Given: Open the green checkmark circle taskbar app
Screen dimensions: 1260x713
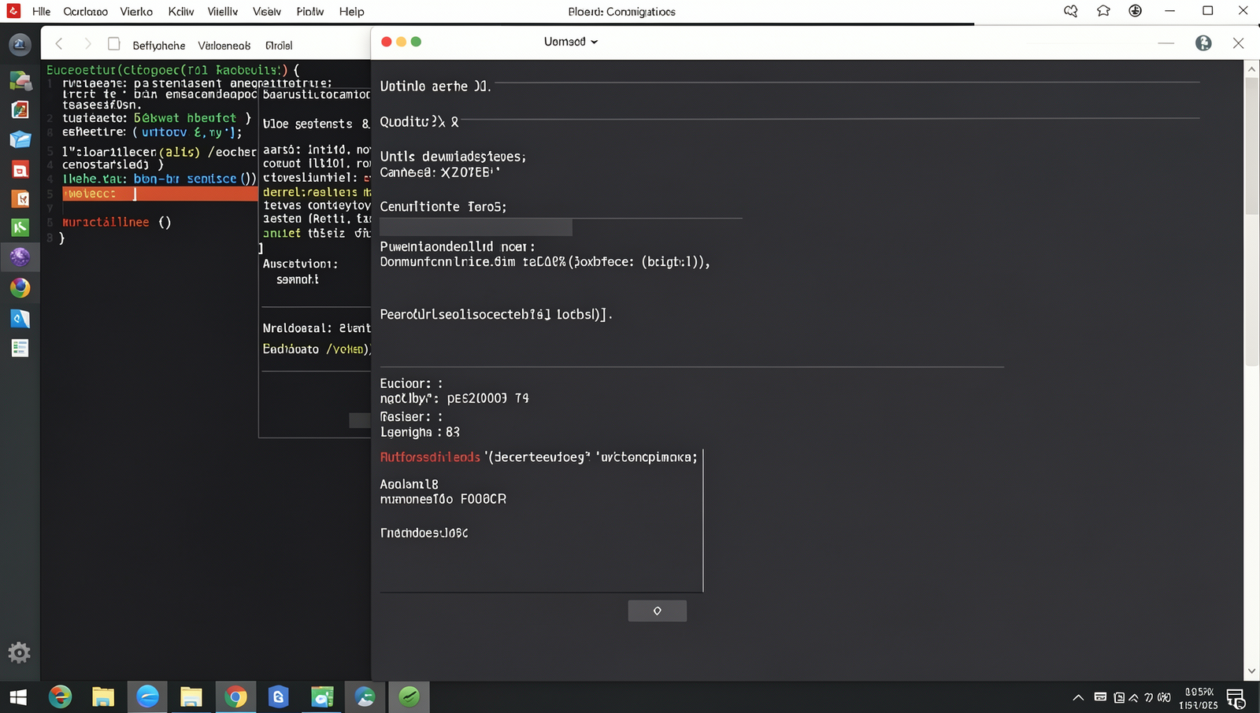Looking at the screenshot, I should pos(409,696).
